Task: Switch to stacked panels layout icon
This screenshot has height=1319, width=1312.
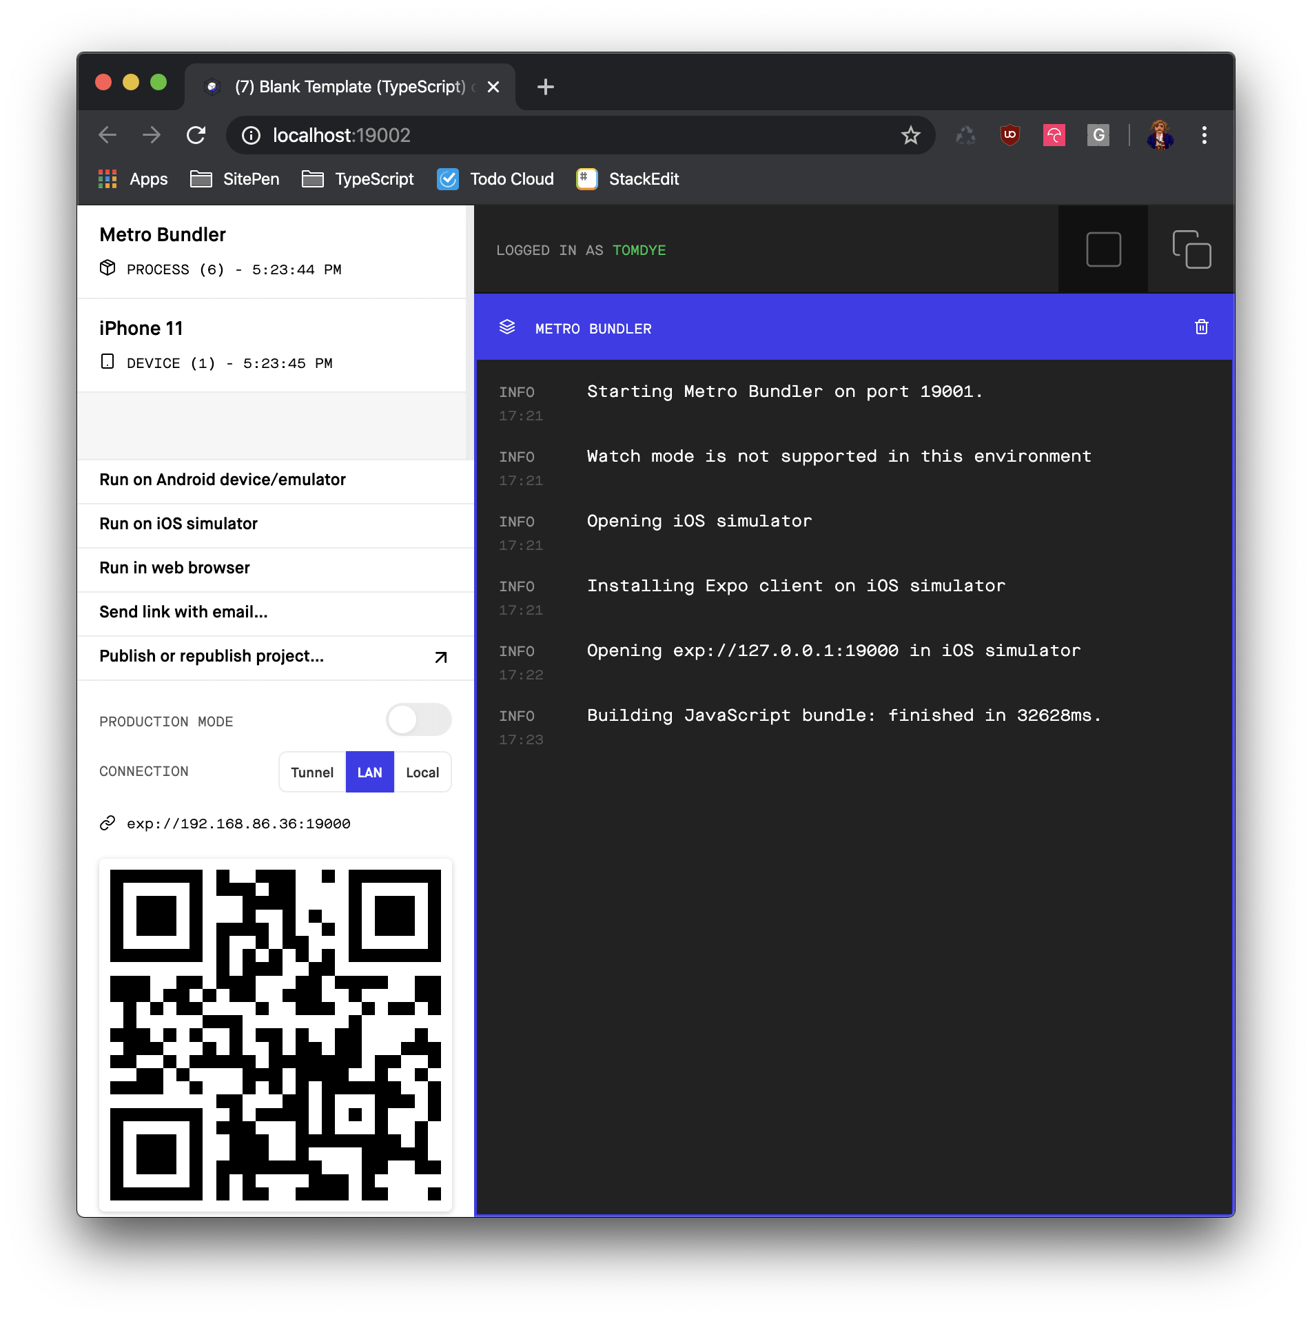Action: click(1191, 249)
